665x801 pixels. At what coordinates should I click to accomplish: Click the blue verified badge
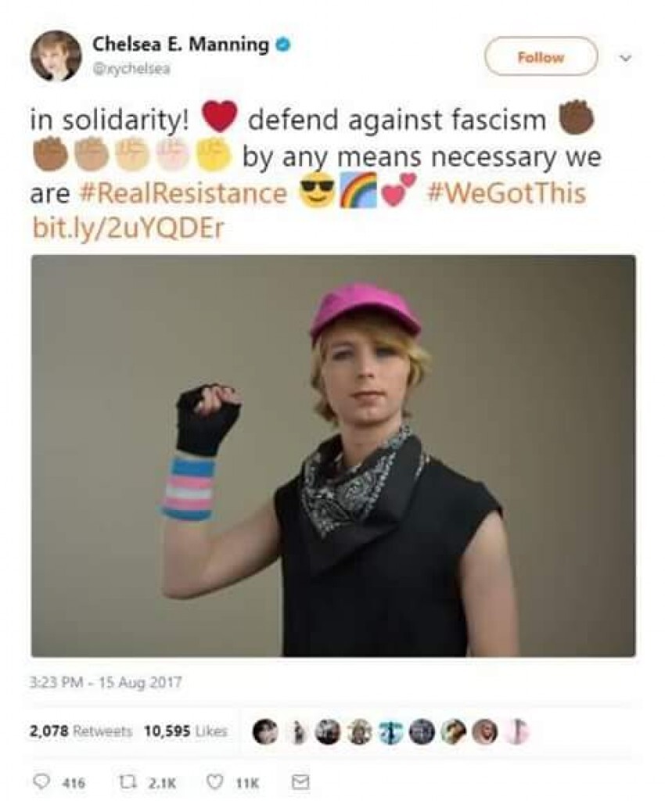coord(283,45)
